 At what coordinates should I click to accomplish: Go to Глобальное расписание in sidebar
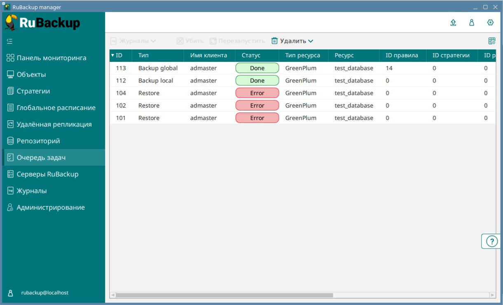pos(56,108)
